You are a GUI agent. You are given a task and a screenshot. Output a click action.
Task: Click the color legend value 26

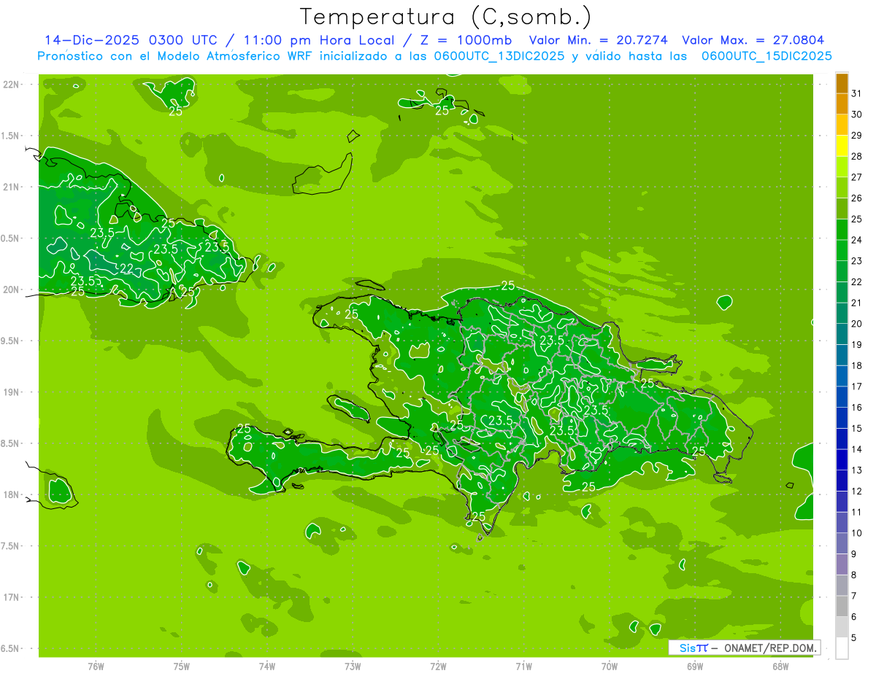[x=857, y=198]
